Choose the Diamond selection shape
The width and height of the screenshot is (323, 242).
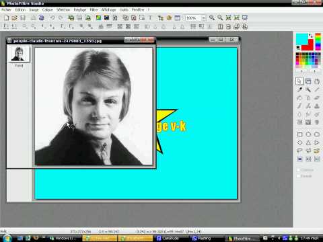[x=299, y=143]
